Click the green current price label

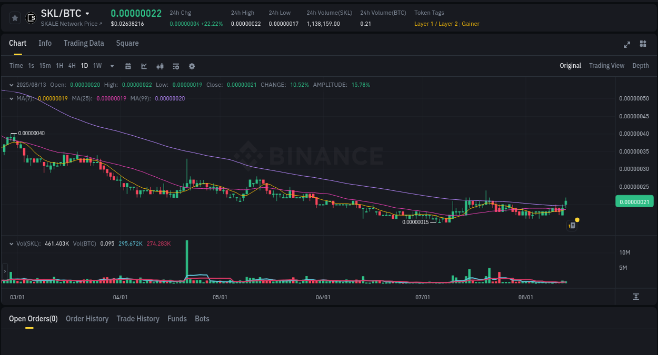click(634, 201)
